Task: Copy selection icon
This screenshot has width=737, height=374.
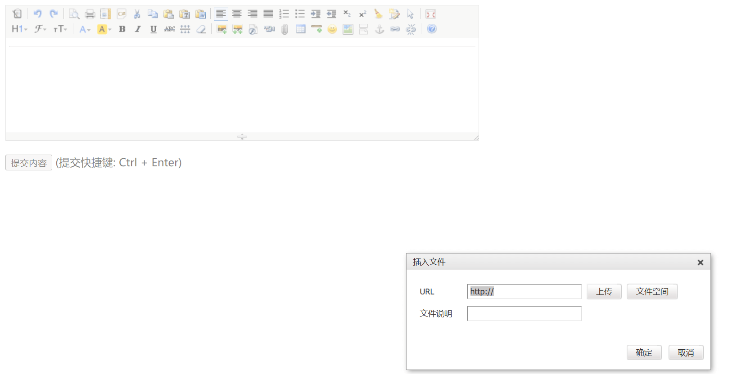Action: (153, 14)
